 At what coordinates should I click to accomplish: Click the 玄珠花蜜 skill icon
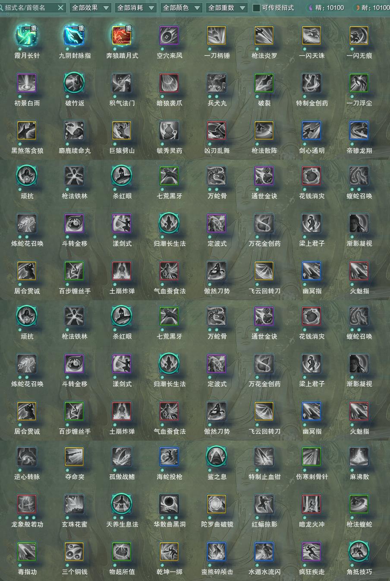click(x=75, y=504)
